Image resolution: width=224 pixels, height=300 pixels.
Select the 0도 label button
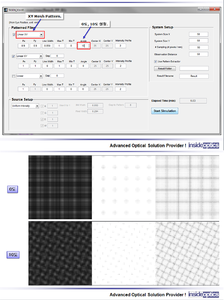(x=12, y=190)
